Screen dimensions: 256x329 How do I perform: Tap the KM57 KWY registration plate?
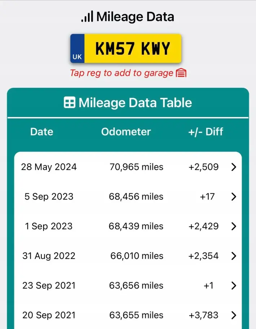(x=126, y=48)
